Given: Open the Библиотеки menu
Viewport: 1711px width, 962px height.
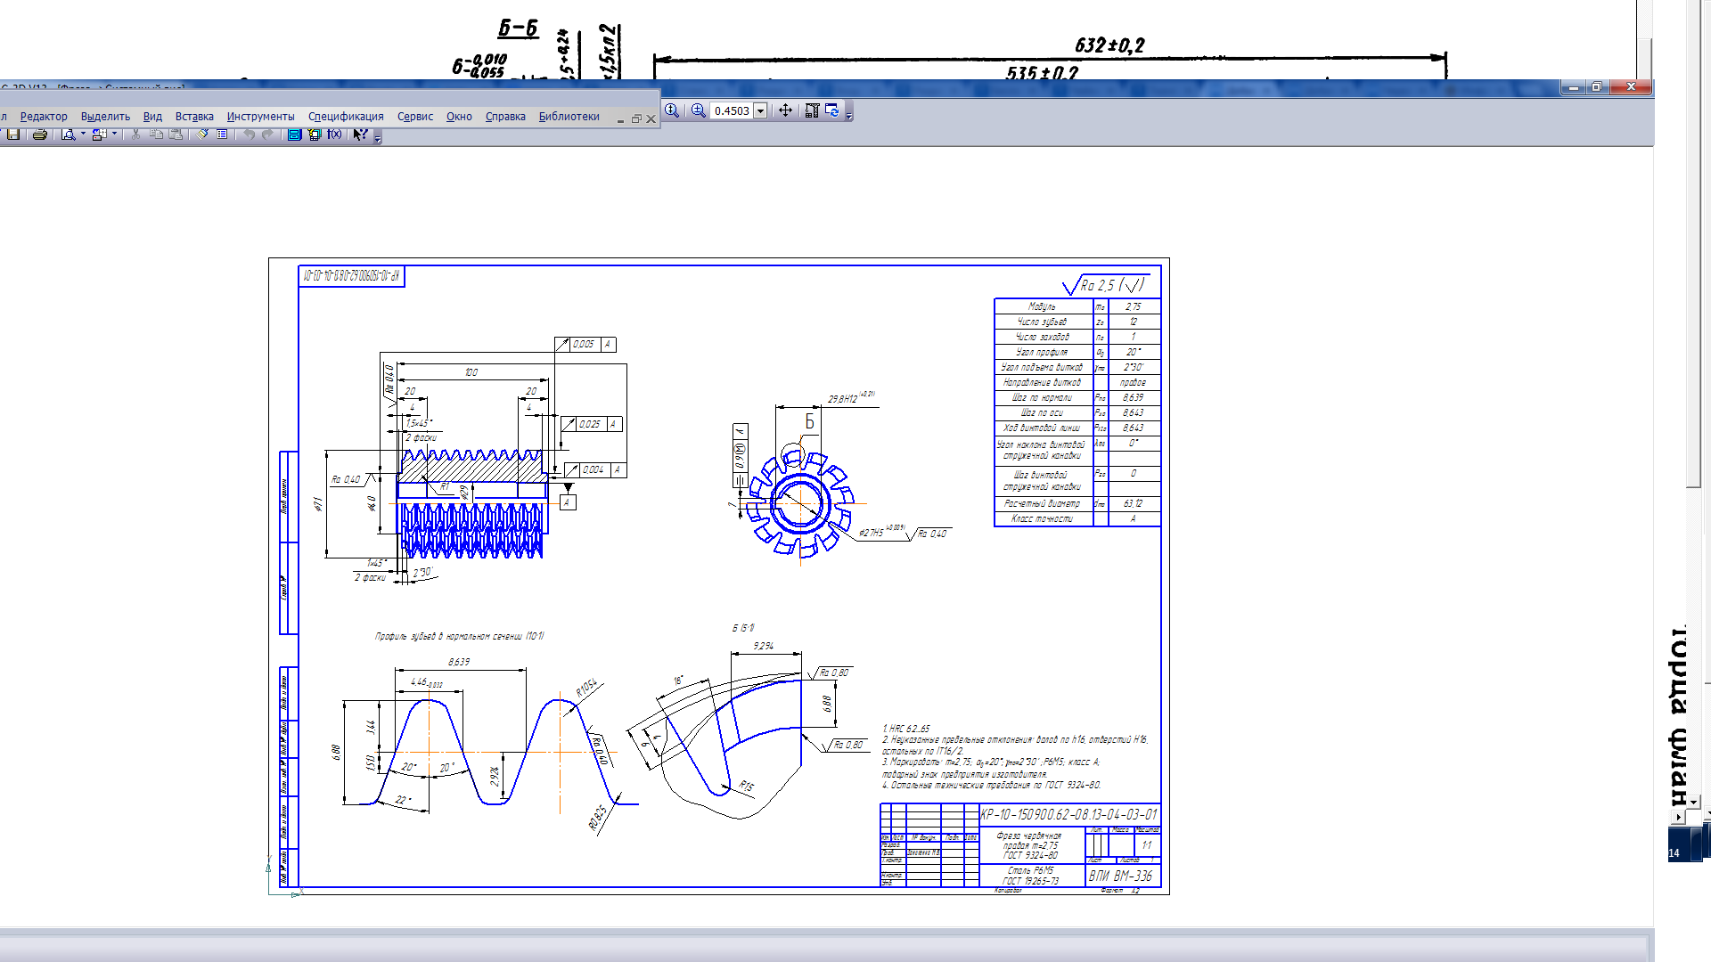Looking at the screenshot, I should click(x=569, y=117).
